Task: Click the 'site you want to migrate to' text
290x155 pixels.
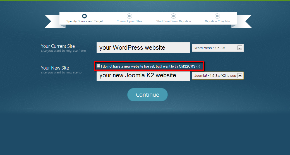Action: click(x=61, y=73)
